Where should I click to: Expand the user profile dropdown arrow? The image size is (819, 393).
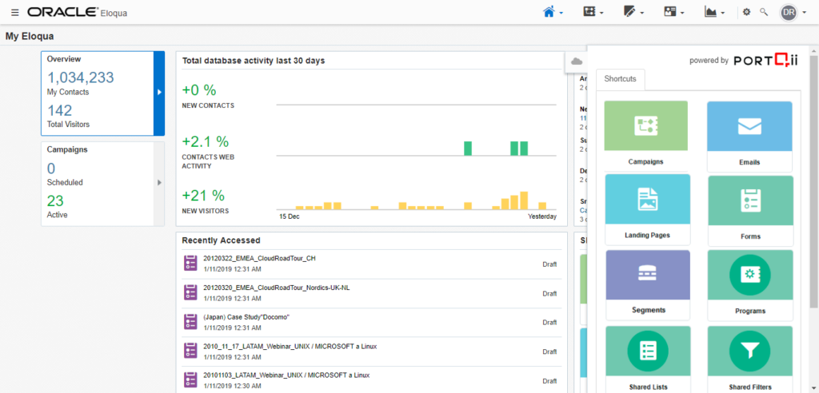[805, 13]
